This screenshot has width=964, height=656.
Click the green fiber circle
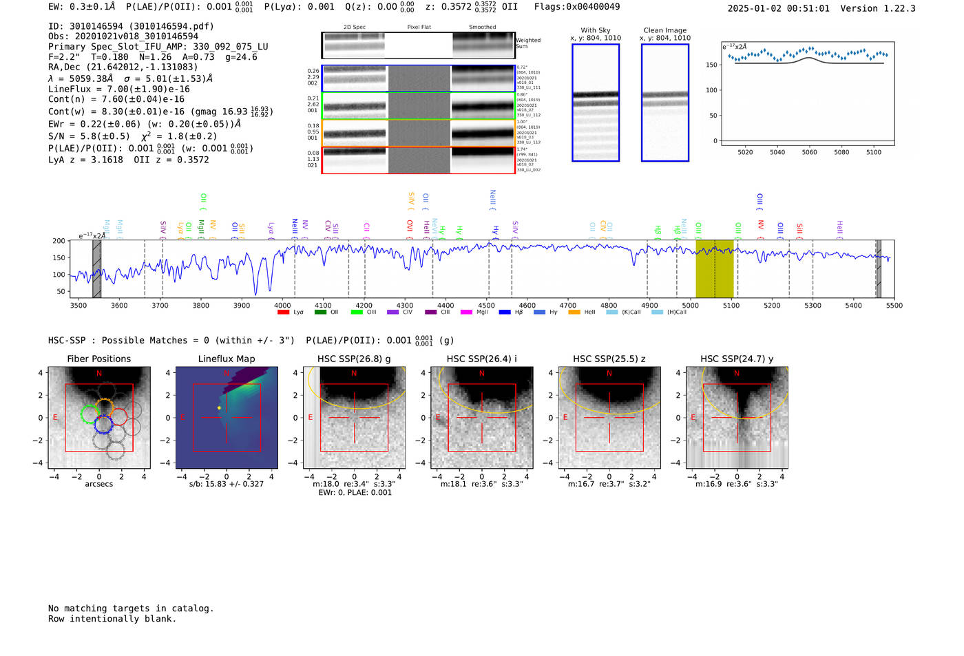(x=90, y=414)
